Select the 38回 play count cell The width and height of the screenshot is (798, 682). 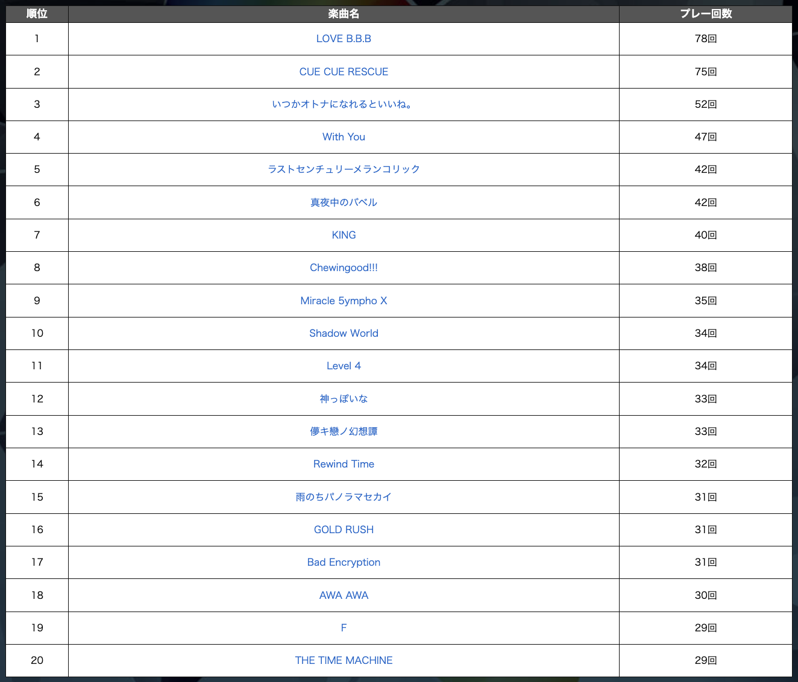pos(706,267)
